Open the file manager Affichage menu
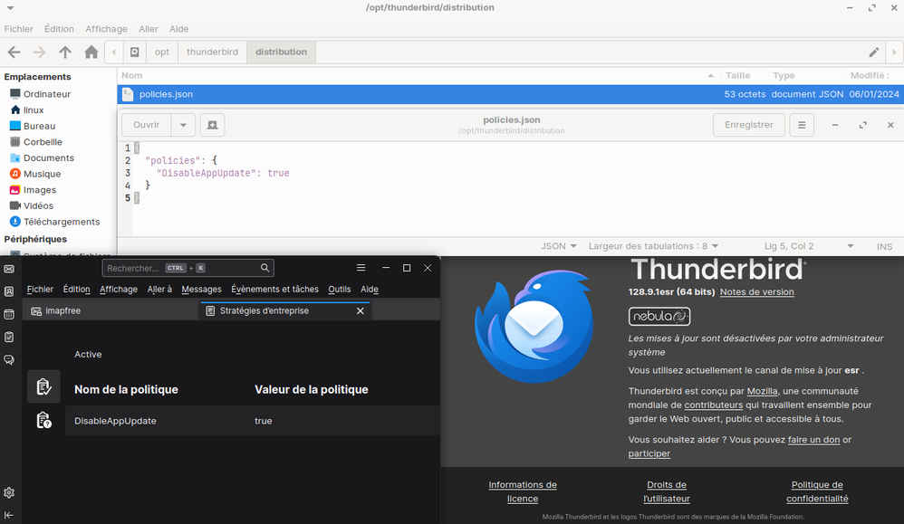This screenshot has width=904, height=524. click(x=106, y=29)
